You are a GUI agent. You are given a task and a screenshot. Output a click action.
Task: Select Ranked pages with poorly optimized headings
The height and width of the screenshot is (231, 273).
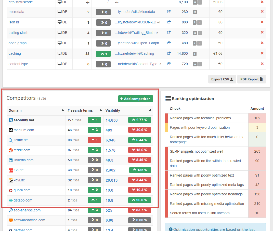(215, 194)
